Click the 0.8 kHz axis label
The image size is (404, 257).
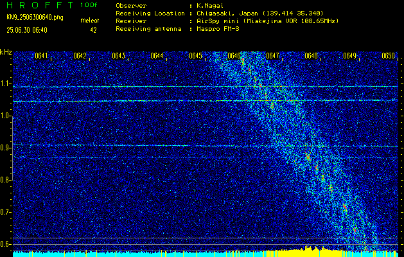click(5, 180)
